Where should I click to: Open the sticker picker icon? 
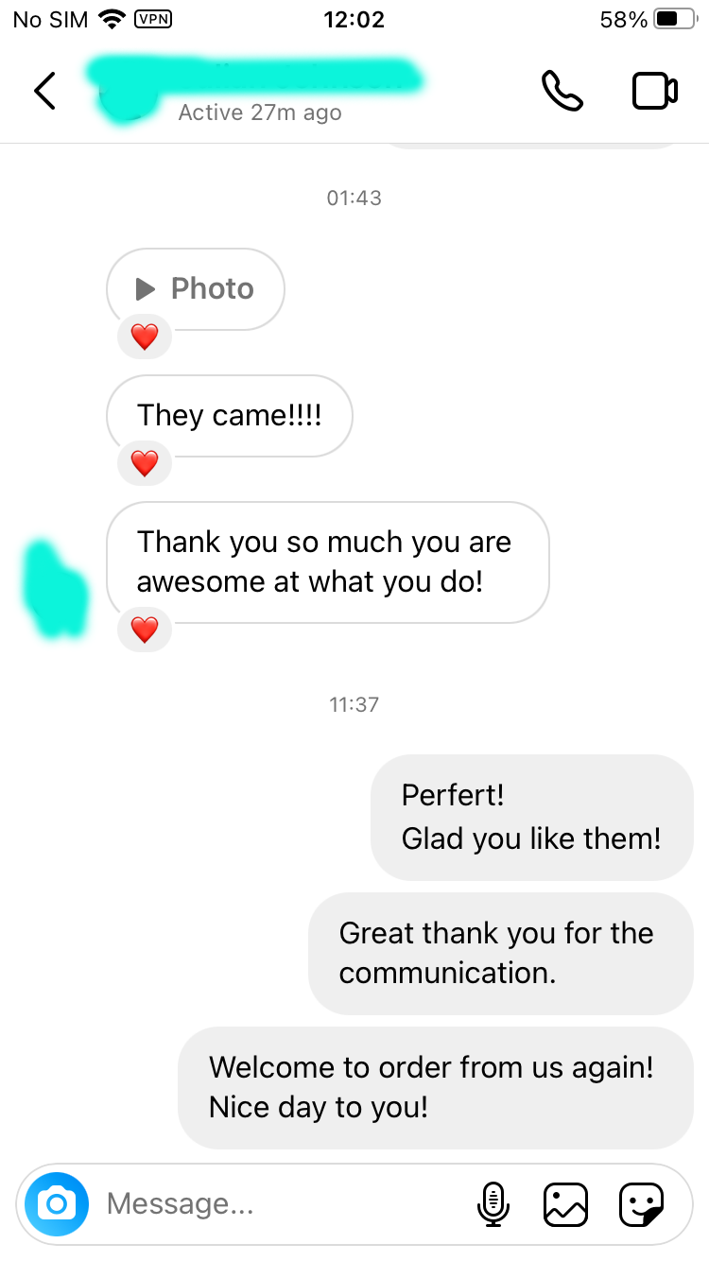tap(641, 1204)
